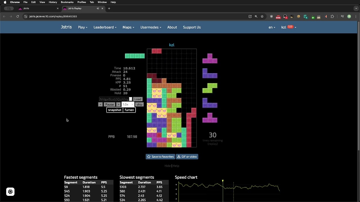Click the Load button
This screenshot has height=202, width=360.
pos(138,99)
